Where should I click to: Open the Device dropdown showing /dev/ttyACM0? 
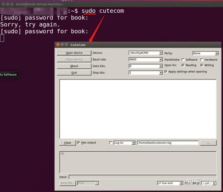pos(146,53)
